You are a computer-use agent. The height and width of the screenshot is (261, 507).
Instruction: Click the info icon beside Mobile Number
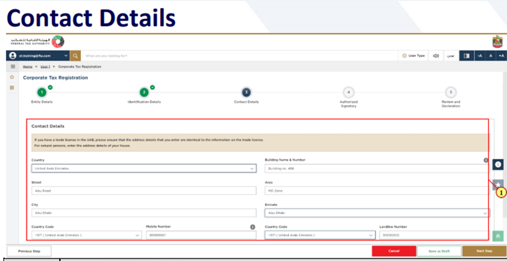[253, 227]
